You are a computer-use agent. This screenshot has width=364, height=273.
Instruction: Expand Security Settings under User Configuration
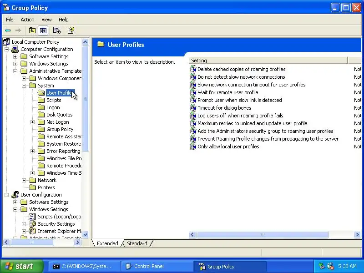(24, 224)
